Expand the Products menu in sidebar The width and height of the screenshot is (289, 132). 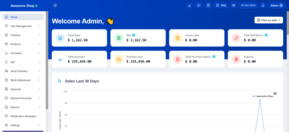[x=23, y=44]
